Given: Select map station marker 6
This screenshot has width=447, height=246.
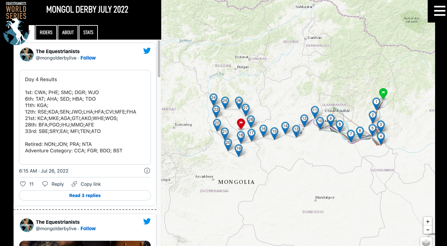Looking at the screenshot, I should 360,133.
